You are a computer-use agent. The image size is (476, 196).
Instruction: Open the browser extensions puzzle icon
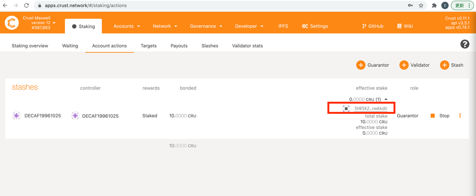point(434,6)
